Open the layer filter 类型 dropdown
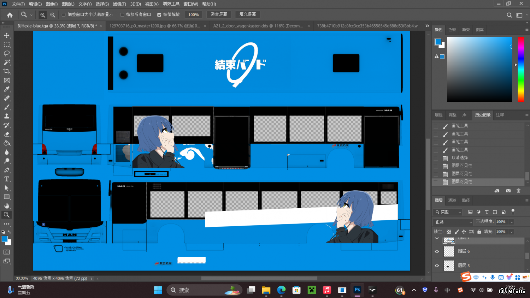This screenshot has height=298, width=530. 448,212
